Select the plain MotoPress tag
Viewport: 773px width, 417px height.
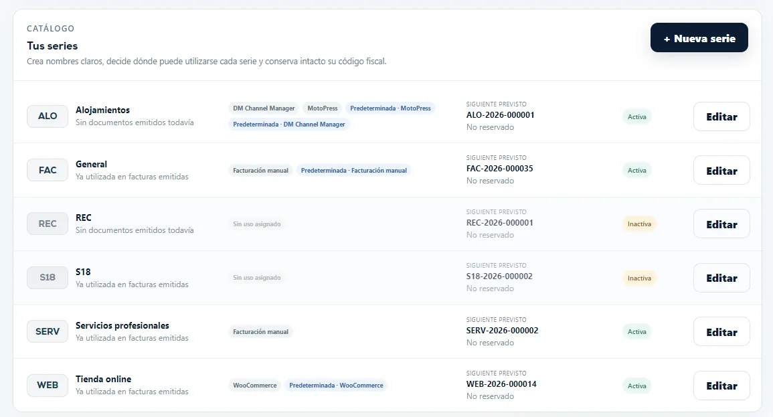coord(323,108)
